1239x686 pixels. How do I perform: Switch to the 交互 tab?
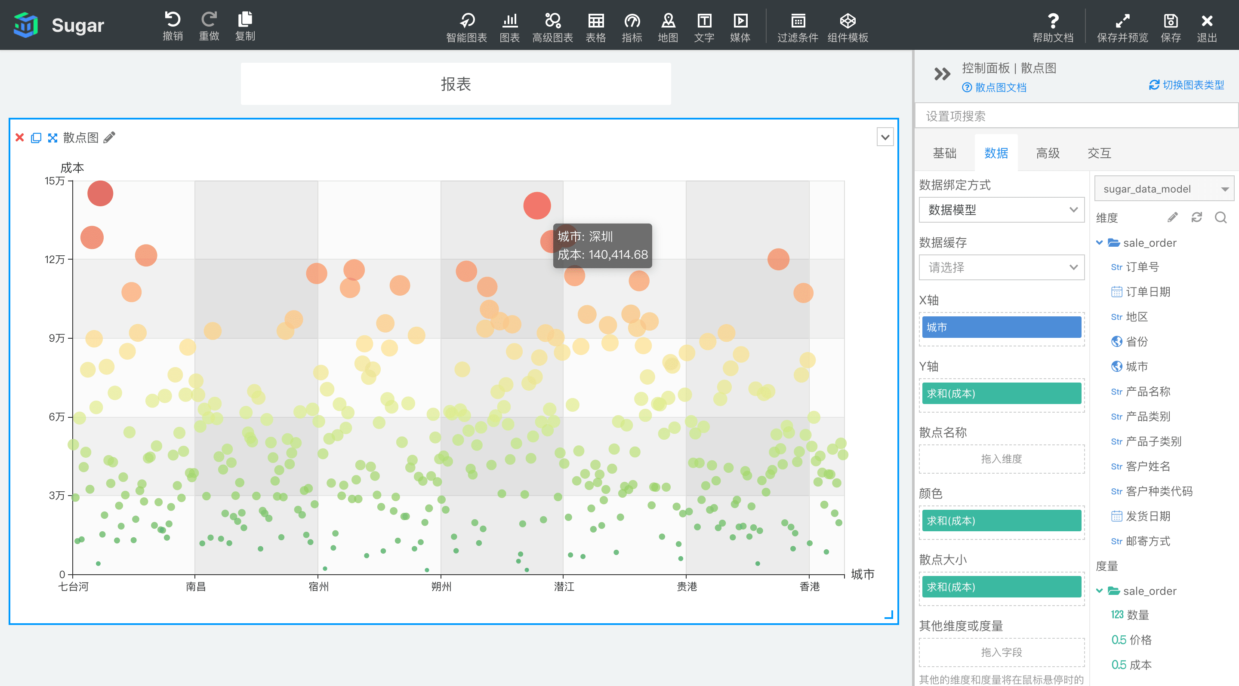click(x=1099, y=153)
